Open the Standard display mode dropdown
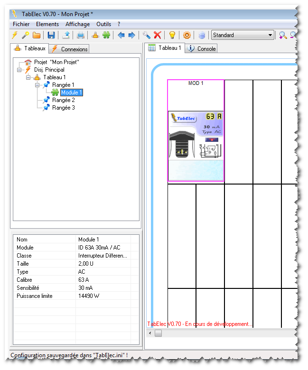The width and height of the screenshot is (308, 370). pyautogui.click(x=243, y=35)
